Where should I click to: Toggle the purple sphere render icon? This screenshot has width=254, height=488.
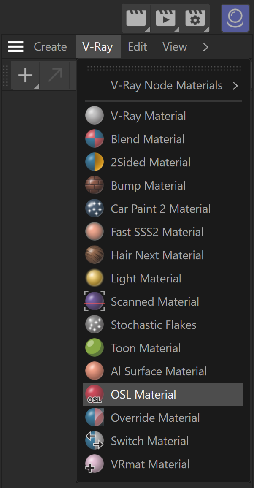point(235,18)
